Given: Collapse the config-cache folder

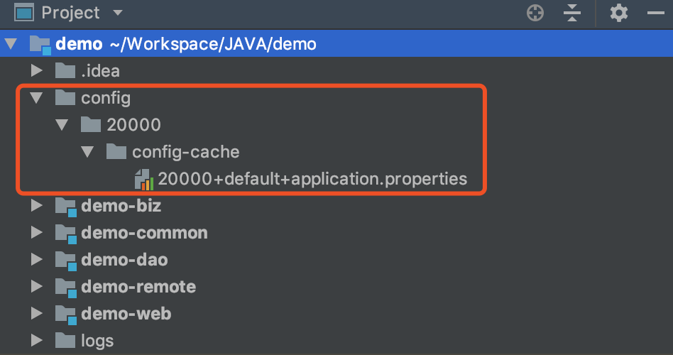Looking at the screenshot, I should (x=88, y=152).
